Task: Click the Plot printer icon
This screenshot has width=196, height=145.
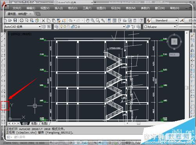Action: coord(22,20)
